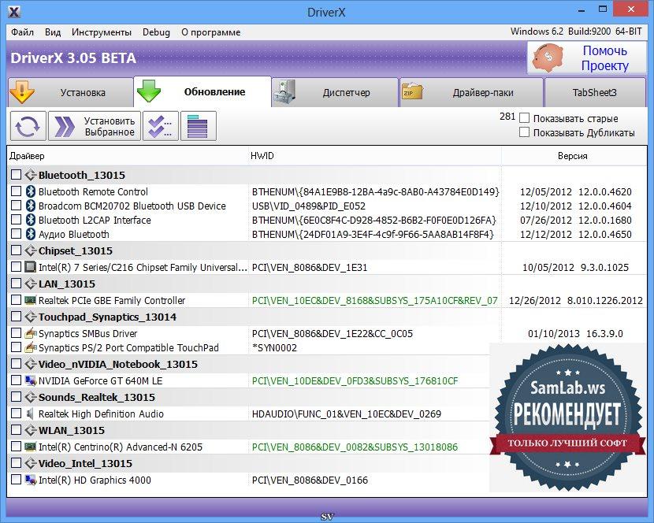
Task: Enable the 'Показывать старые' checkbox
Action: pyautogui.click(x=525, y=118)
